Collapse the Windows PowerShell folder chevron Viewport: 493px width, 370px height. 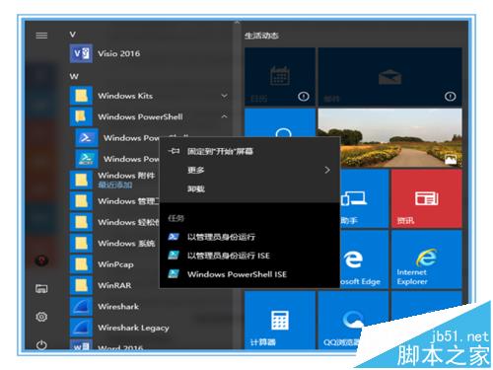click(x=225, y=116)
